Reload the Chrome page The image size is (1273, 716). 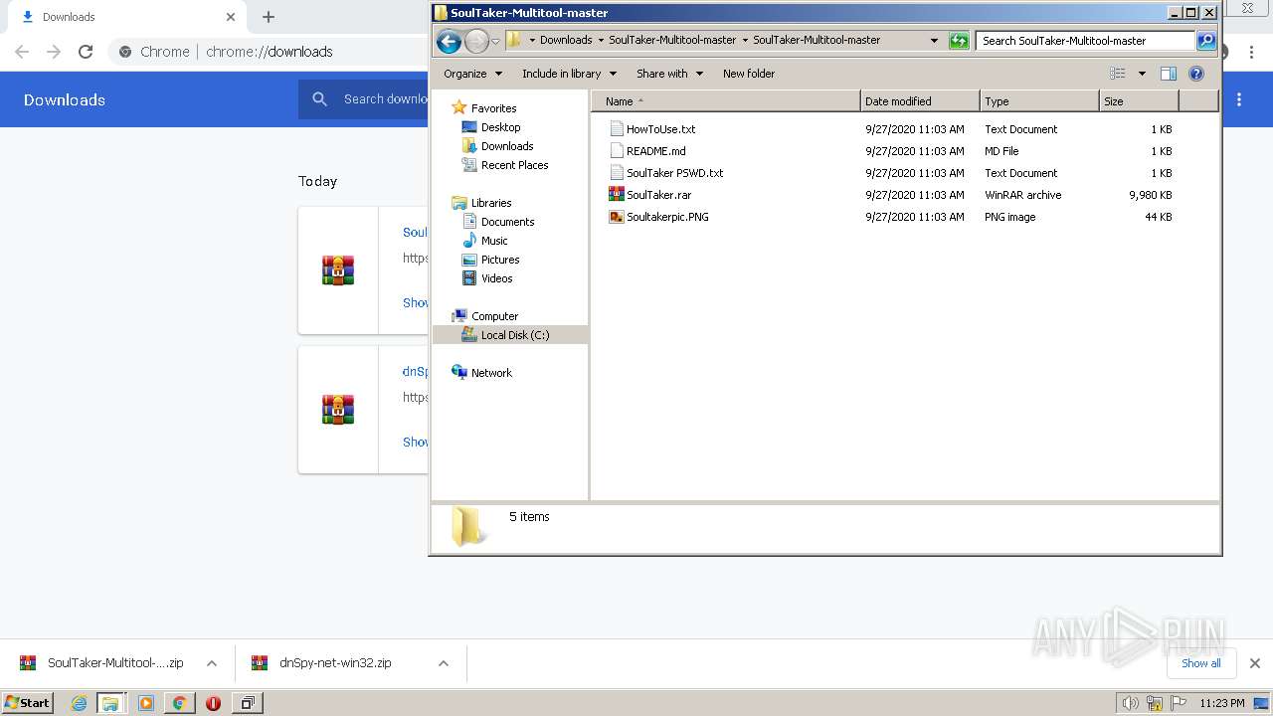[x=86, y=52]
